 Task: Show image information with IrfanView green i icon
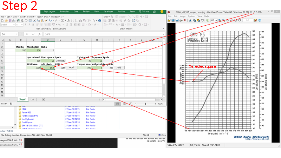click(208, 20)
